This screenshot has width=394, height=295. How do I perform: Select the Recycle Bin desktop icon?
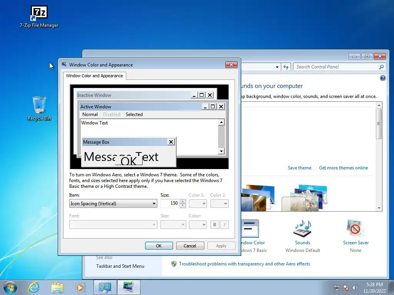[x=39, y=108]
